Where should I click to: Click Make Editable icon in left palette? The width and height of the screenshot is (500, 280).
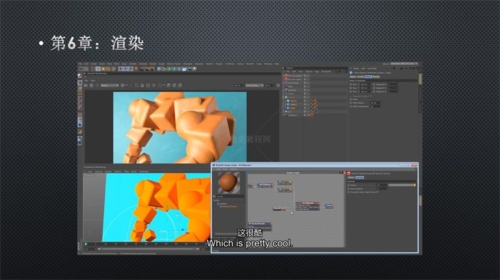coord(80,76)
